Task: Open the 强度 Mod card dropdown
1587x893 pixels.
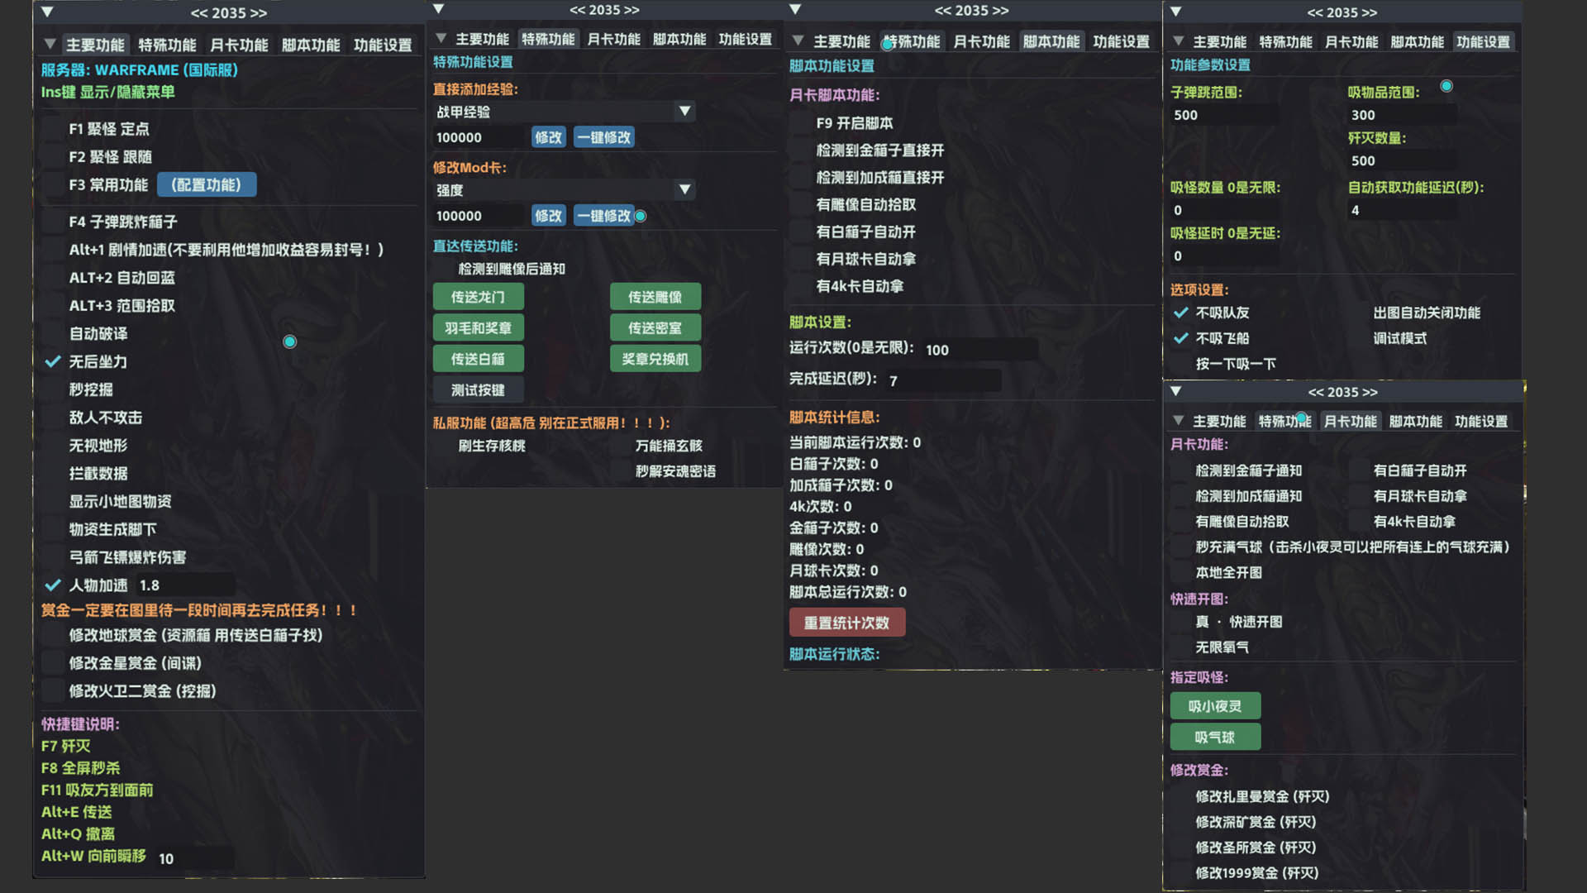Action: [684, 190]
